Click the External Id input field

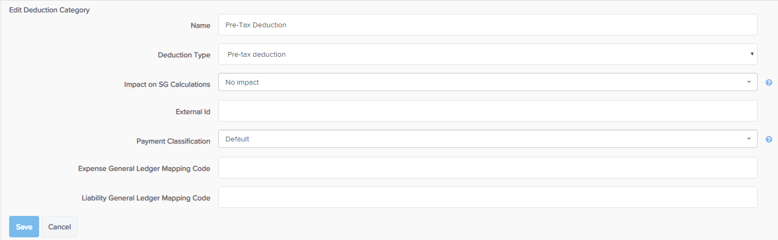click(x=487, y=111)
